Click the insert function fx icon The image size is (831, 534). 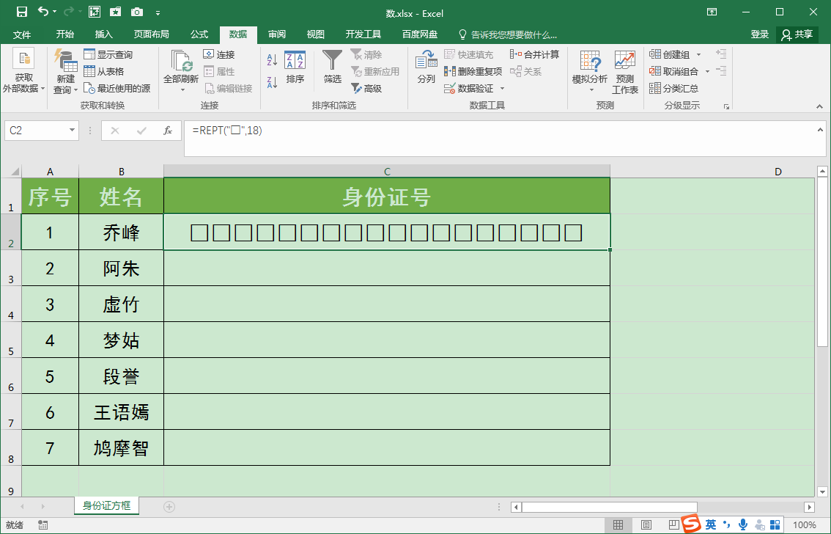coord(168,131)
